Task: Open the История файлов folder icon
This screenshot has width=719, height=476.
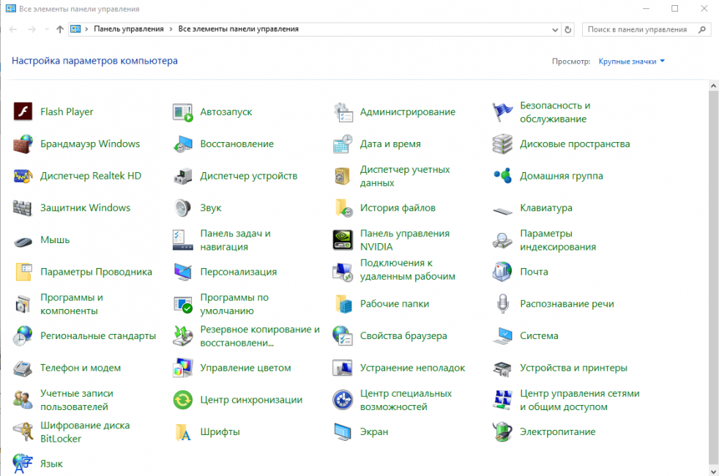Action: [x=343, y=208]
